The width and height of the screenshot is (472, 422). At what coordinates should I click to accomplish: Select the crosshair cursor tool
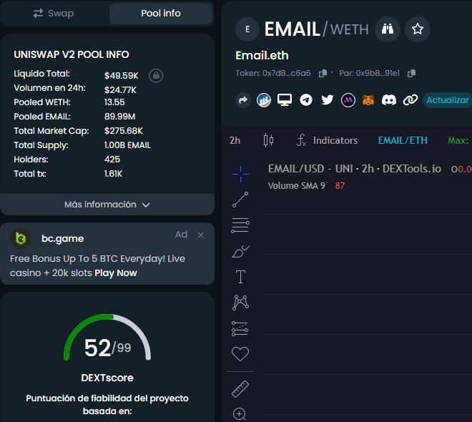(240, 174)
